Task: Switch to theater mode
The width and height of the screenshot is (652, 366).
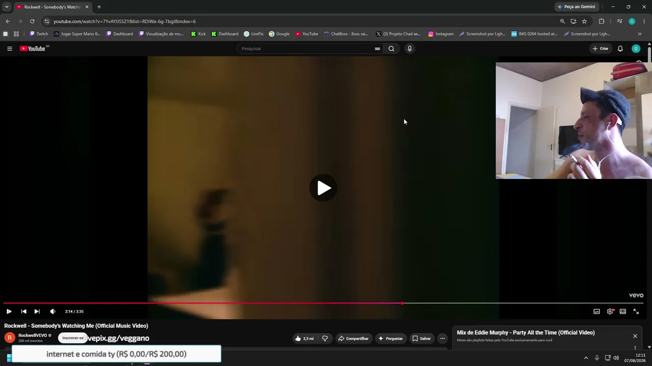Action: click(622, 311)
